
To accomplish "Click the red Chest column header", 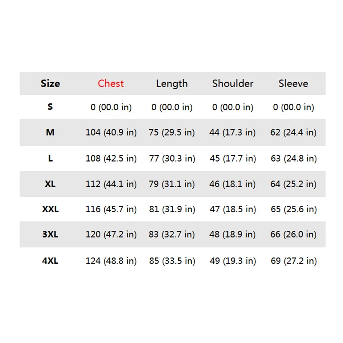I will coord(111,83).
